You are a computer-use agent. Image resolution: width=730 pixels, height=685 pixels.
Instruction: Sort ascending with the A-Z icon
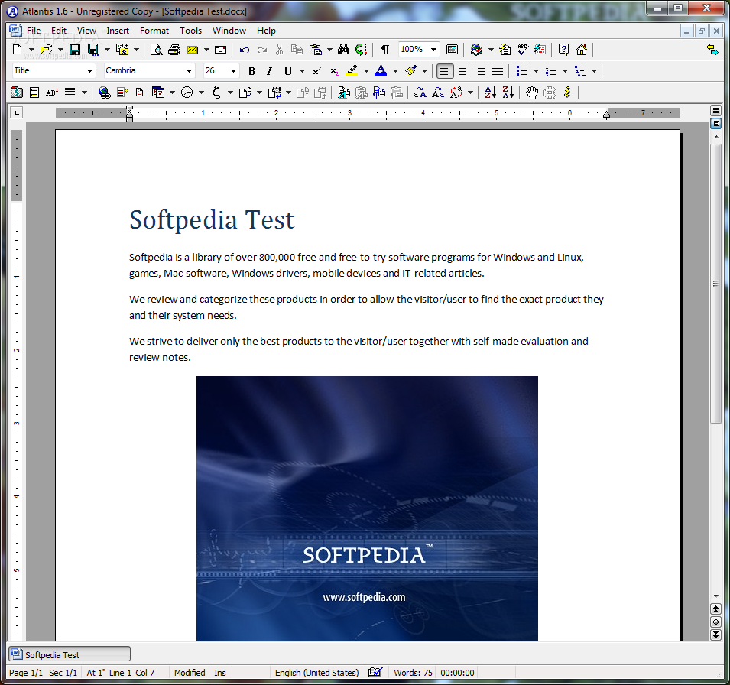coord(490,93)
